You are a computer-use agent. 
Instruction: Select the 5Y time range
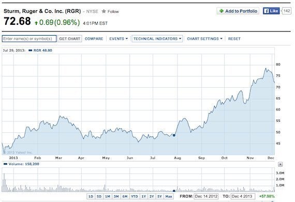pyautogui.click(x=159, y=196)
